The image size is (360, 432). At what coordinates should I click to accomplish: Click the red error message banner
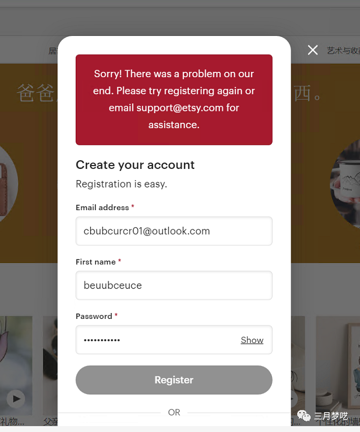174,100
